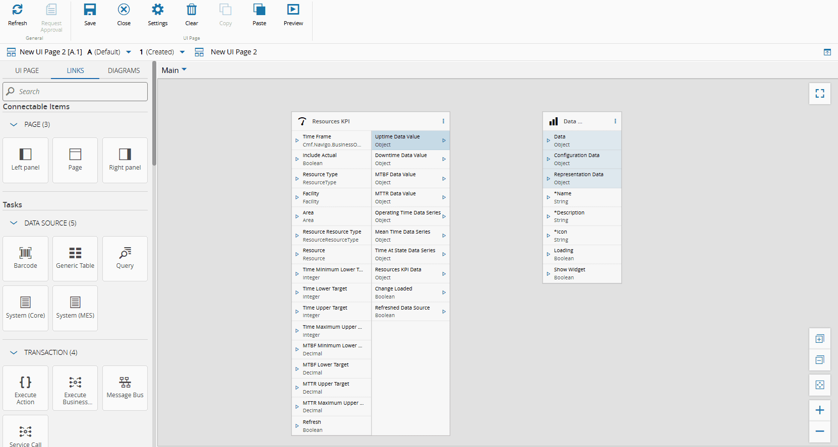This screenshot has width=838, height=447.
Task: Add Right panel connectable item
Action: coord(125,160)
